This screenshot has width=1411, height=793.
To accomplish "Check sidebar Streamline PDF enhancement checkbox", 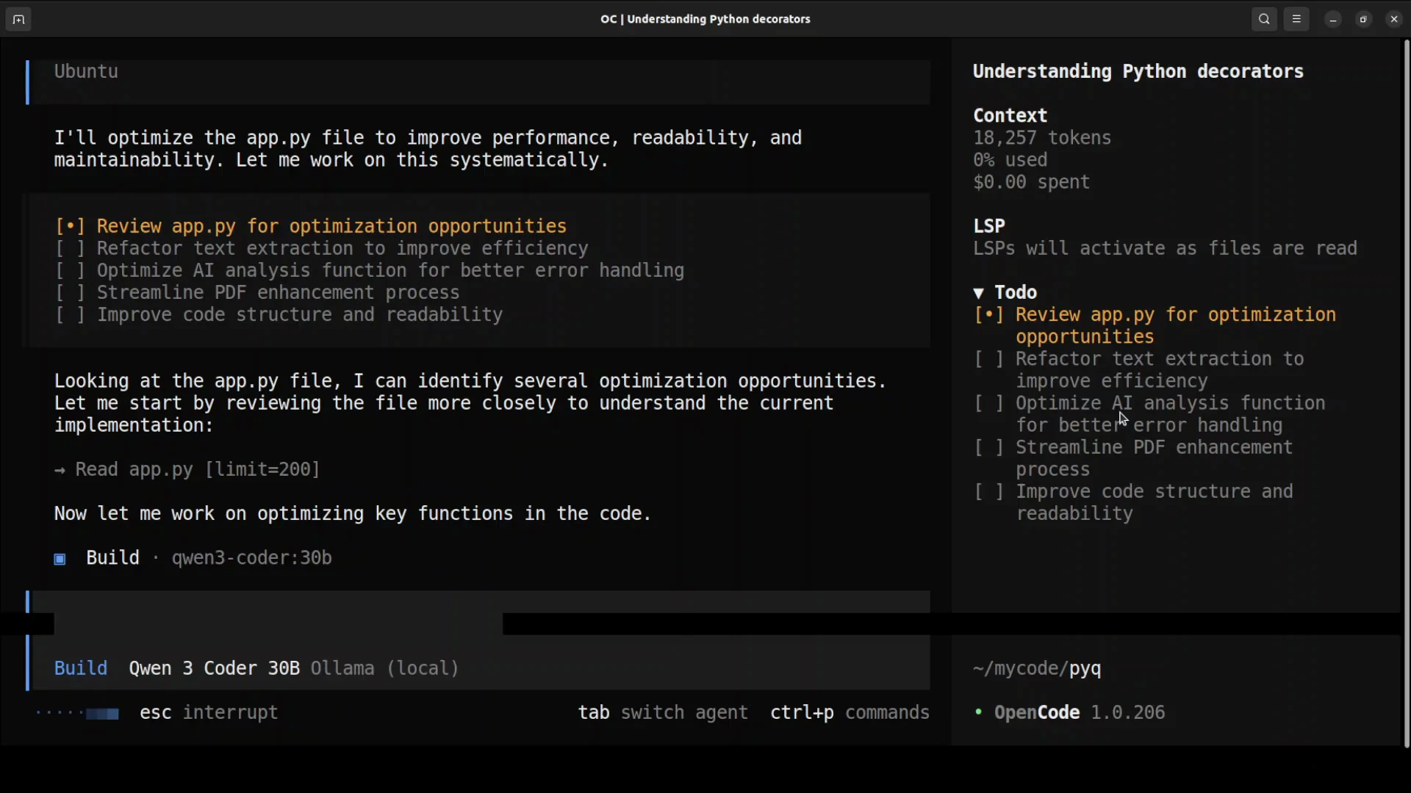I will pos(988,448).
